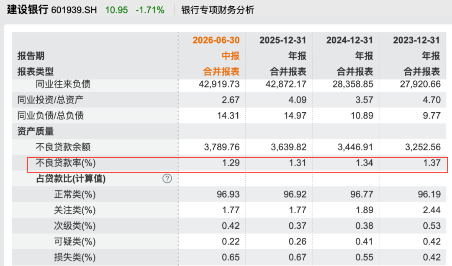Click the 1.34 NPL ratio value

[x=365, y=163]
